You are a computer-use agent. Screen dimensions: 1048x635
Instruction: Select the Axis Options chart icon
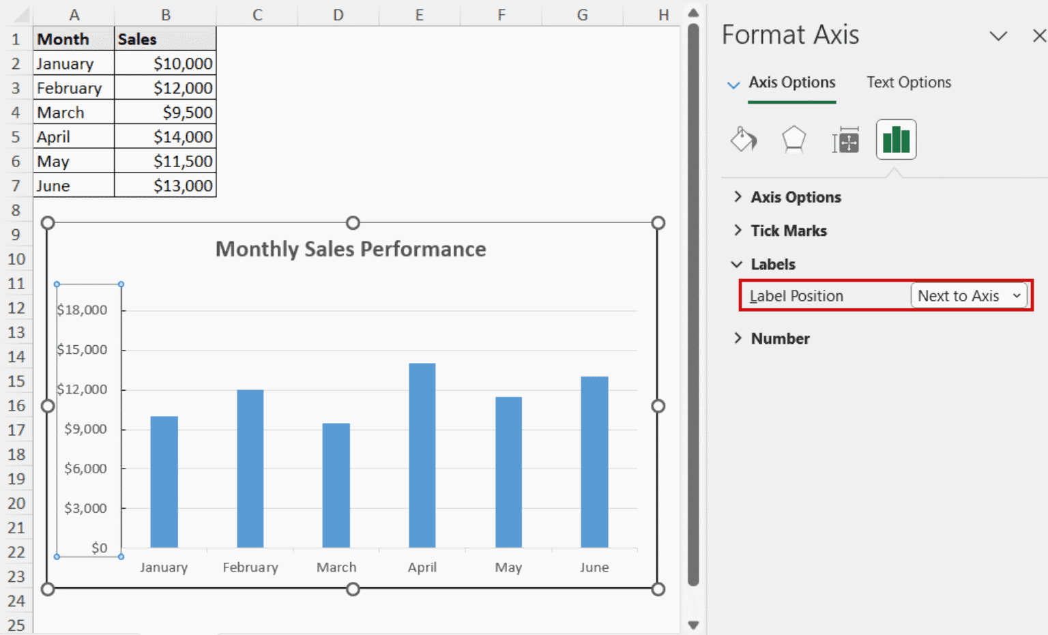tap(895, 139)
